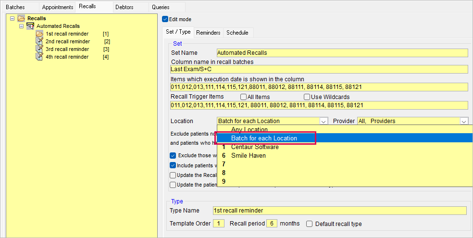
Task: Enable the Default recall type checkbox
Action: (x=309, y=224)
